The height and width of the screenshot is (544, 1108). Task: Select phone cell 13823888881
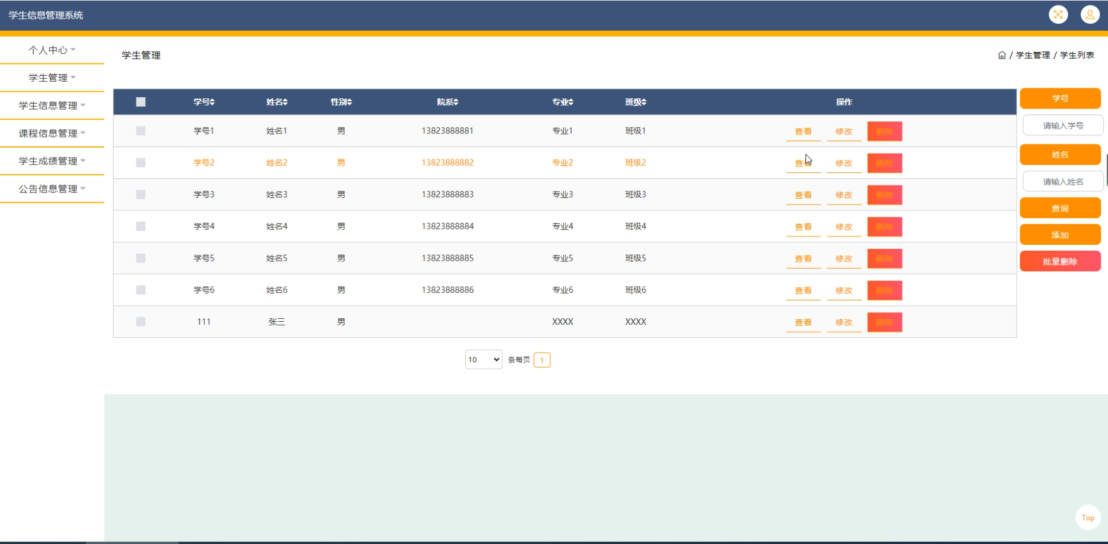(447, 131)
